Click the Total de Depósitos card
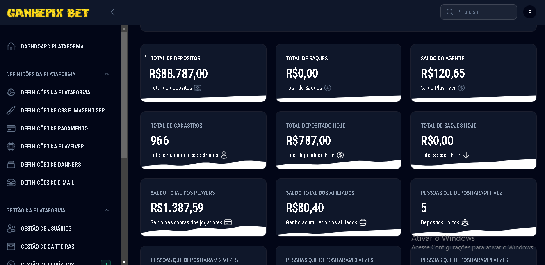Image resolution: width=545 pixels, height=265 pixels. pyautogui.click(x=203, y=73)
